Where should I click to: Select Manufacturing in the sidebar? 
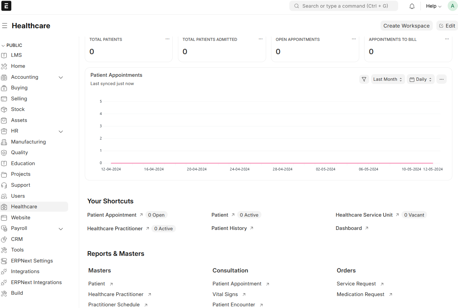point(28,142)
